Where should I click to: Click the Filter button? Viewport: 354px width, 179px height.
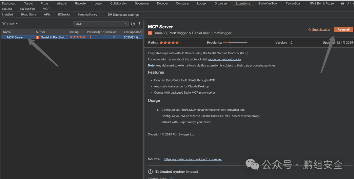[x=10, y=24]
